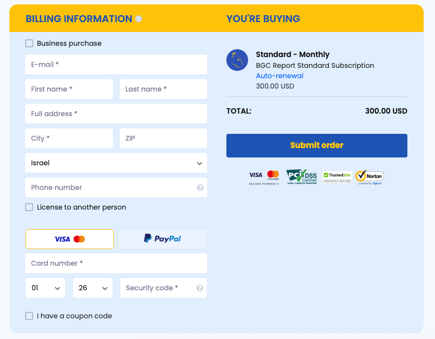Click the Billing Information help icon
The image size is (435, 339).
pos(139,19)
